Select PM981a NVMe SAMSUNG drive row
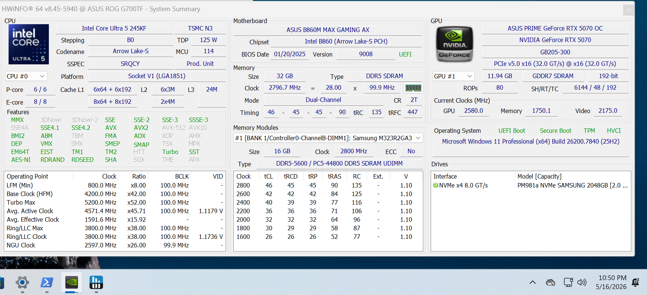This screenshot has width=647, height=295. (x=531, y=185)
